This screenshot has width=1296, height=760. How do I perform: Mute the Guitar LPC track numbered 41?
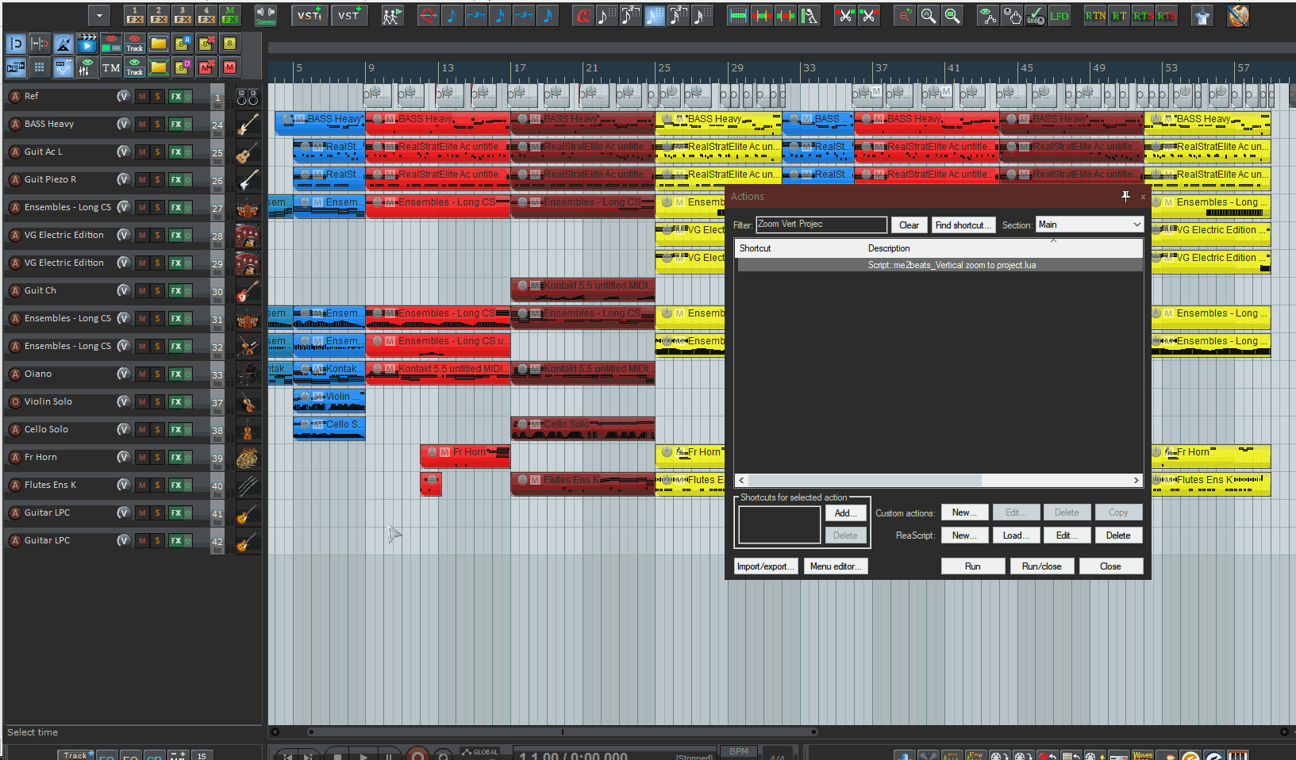[142, 513]
